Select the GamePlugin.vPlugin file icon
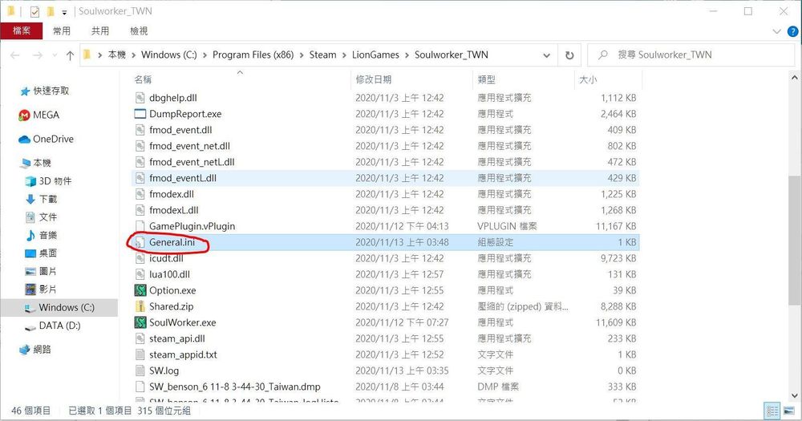Image resolution: width=802 pixels, height=421 pixels. click(140, 226)
